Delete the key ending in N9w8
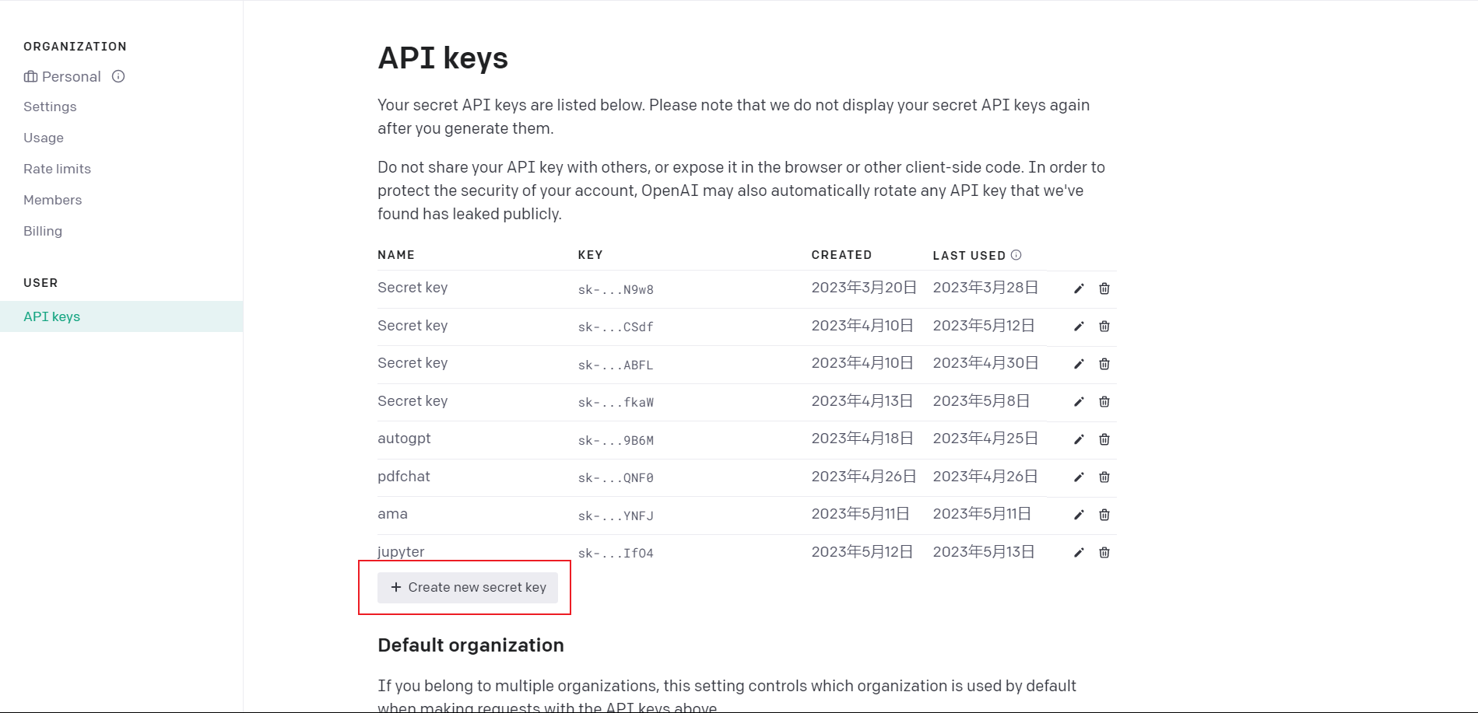The width and height of the screenshot is (1478, 713). tap(1104, 288)
